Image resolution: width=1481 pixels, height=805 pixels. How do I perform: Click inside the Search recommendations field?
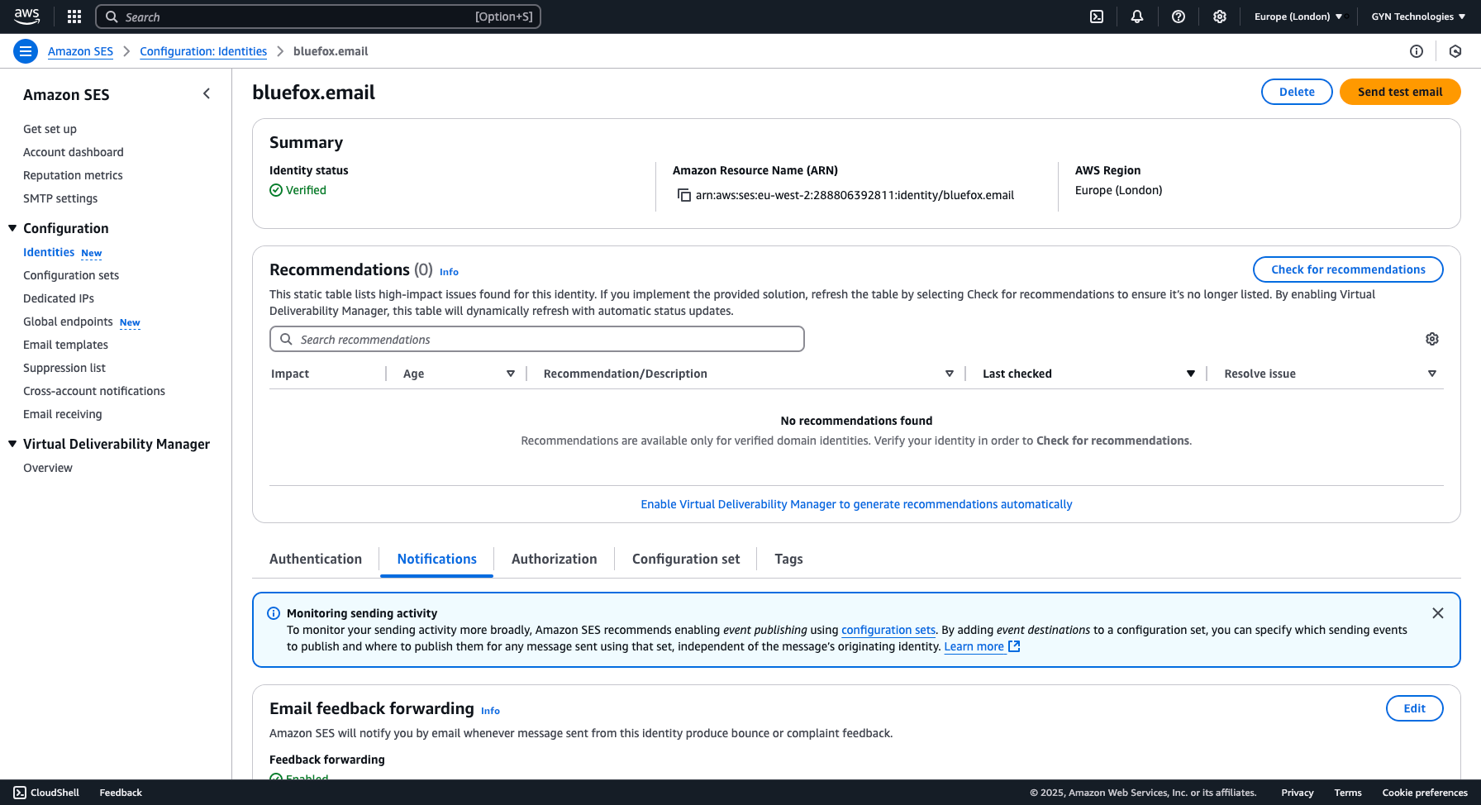click(537, 339)
